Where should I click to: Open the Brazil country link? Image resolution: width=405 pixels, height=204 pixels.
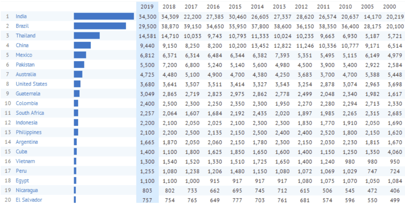[x=22, y=26]
